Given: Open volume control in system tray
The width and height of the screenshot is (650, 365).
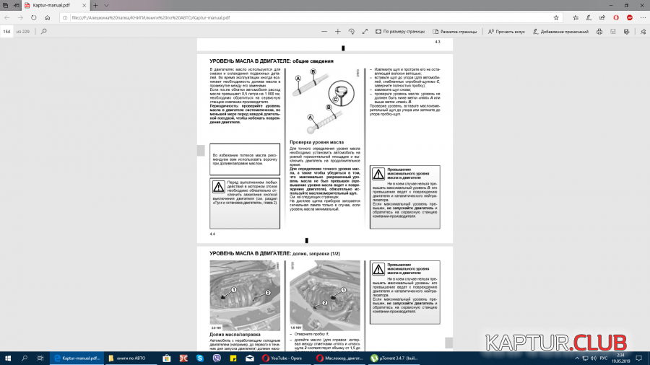Looking at the screenshot, I should pos(593,358).
